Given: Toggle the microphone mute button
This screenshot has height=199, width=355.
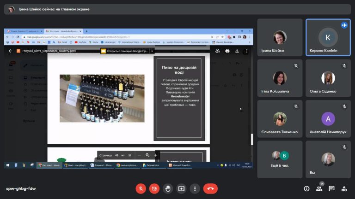Looking at the screenshot, I should (141, 188).
